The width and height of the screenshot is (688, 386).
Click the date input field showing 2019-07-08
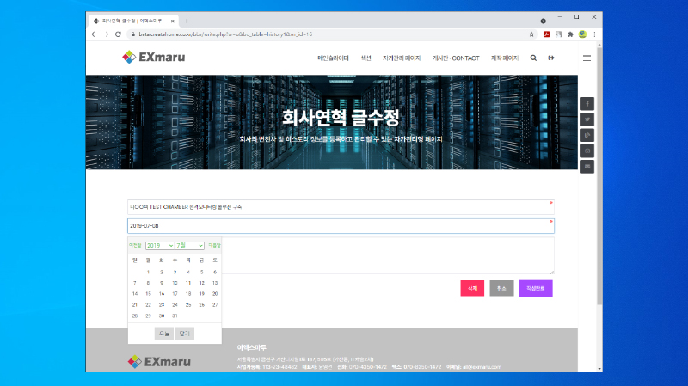341,226
